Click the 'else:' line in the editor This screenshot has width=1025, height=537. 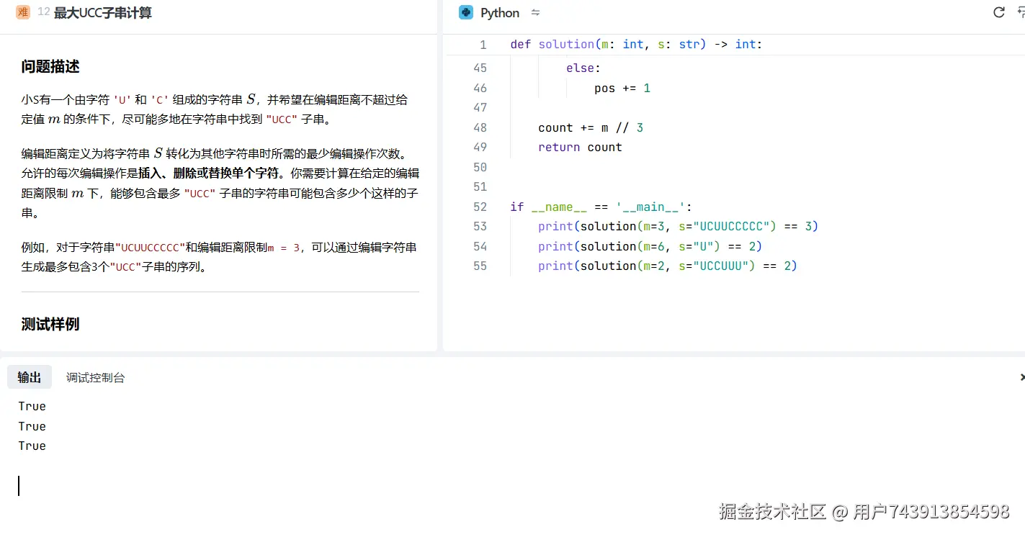point(583,68)
